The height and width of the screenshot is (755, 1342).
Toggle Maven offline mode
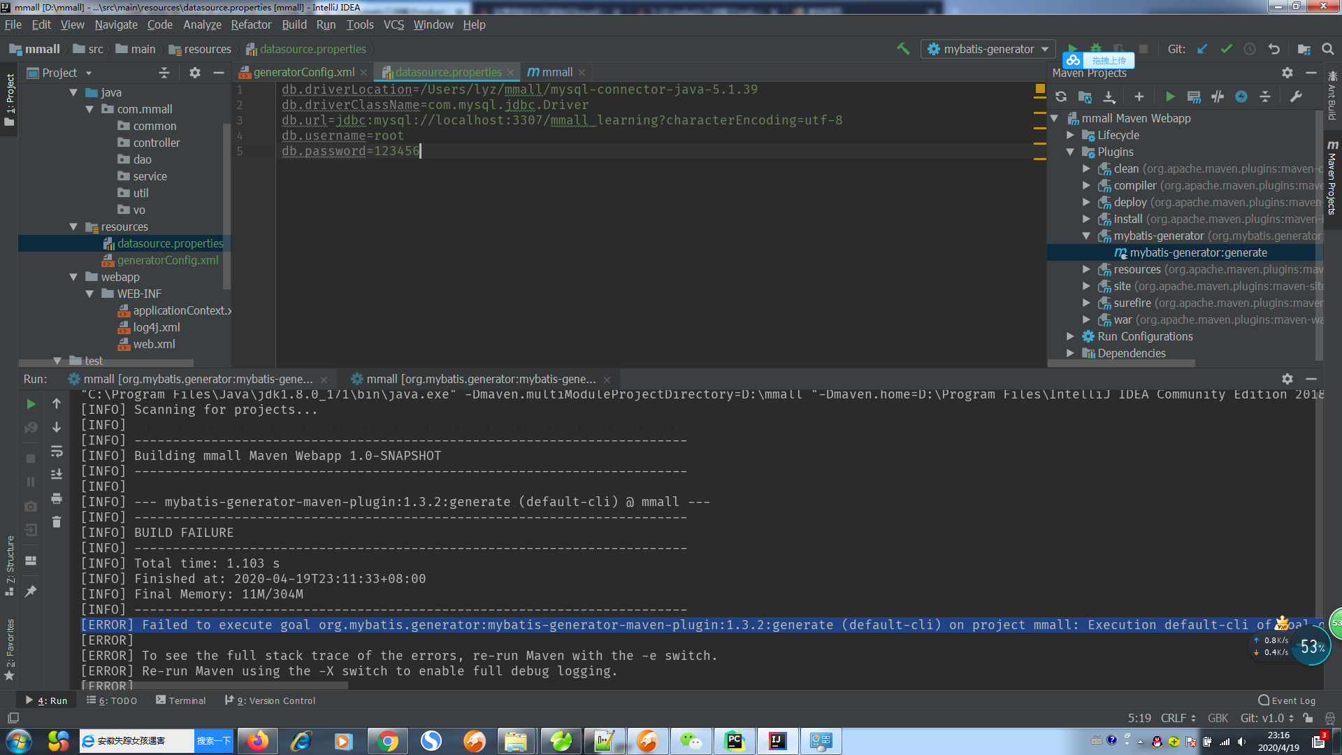click(x=1218, y=96)
